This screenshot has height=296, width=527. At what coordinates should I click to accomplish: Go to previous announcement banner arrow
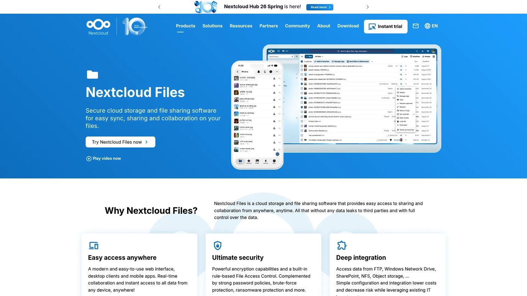coord(159,7)
